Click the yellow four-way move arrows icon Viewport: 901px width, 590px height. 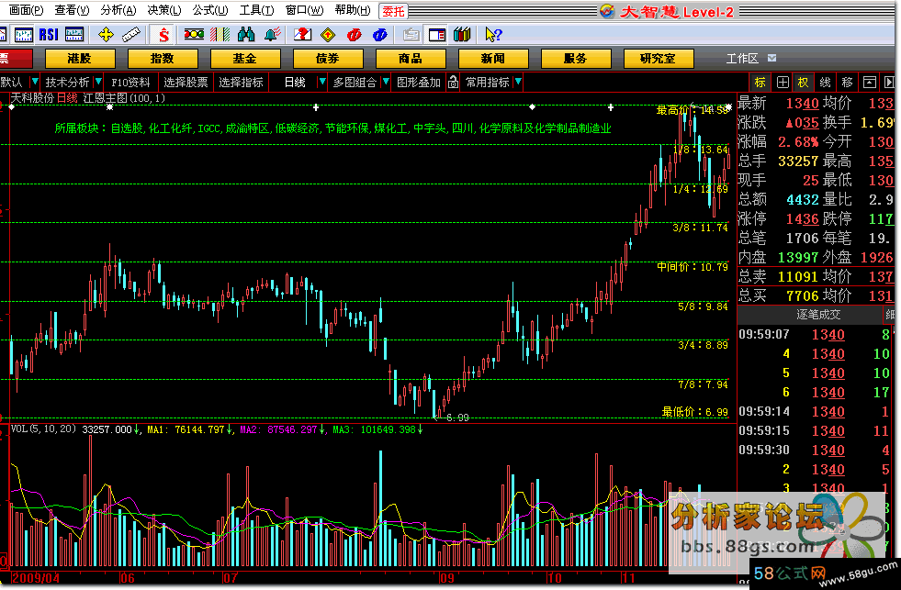(x=107, y=35)
